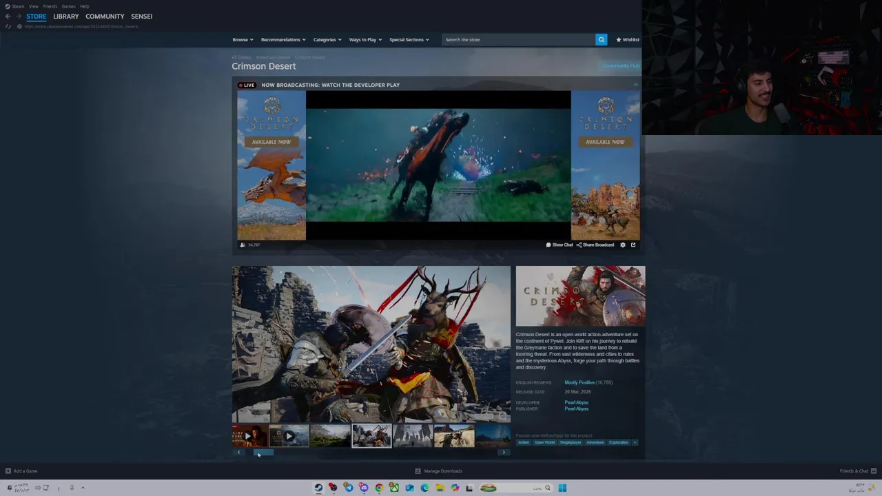The image size is (882, 496).
Task: Click Add a Game
Action: (21, 471)
